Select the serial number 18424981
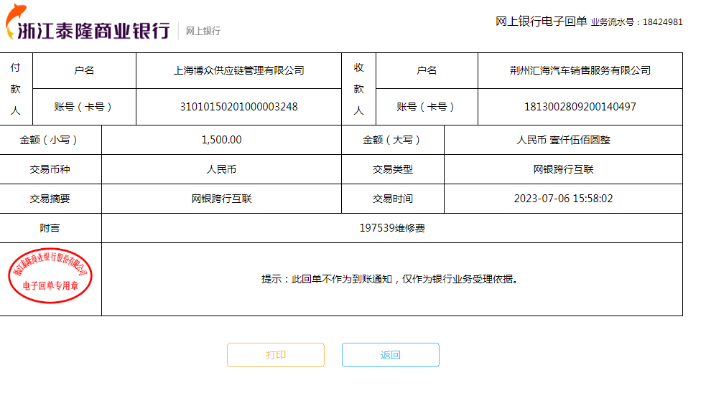 click(x=662, y=22)
